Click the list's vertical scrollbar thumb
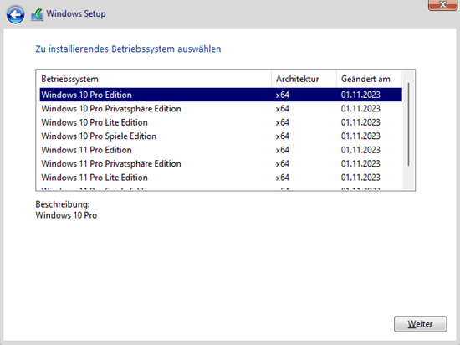The image size is (460, 345). 408,125
